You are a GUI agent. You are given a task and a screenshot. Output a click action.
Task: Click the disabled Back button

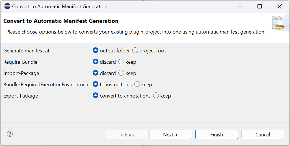127,134
